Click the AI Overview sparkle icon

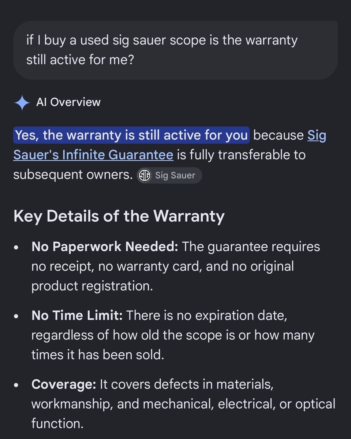22,103
